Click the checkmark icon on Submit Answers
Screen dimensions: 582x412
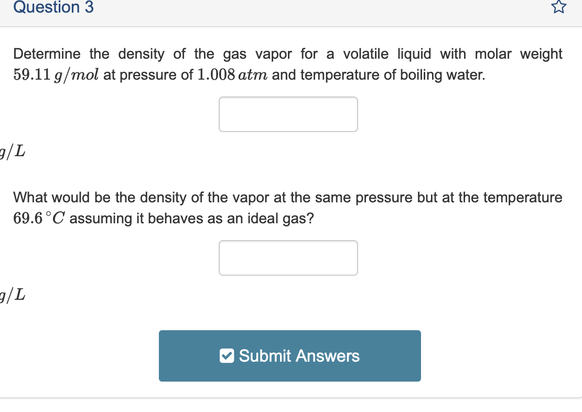click(x=227, y=356)
